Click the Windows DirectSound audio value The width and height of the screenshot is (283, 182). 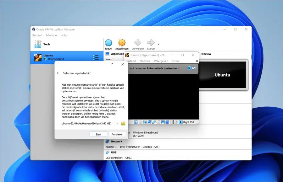click(x=146, y=132)
